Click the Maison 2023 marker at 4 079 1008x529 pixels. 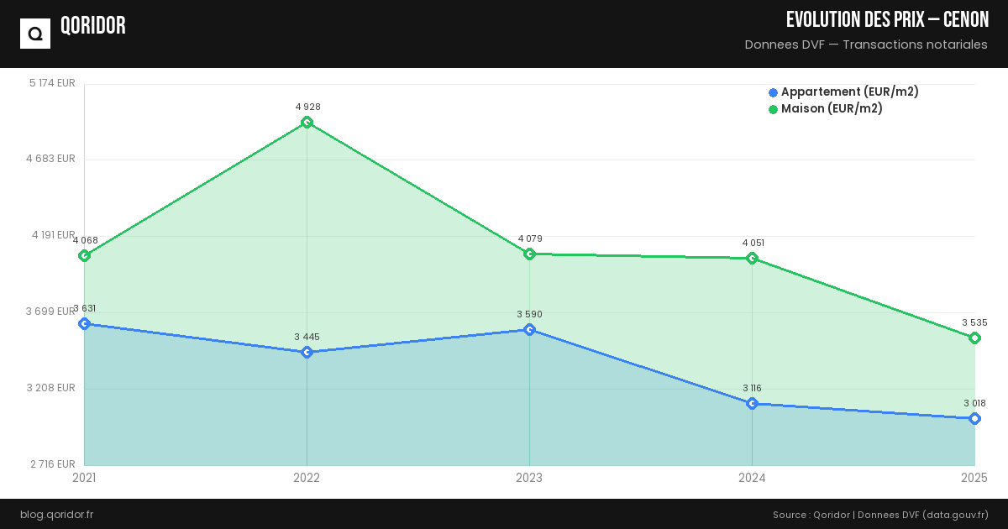pos(529,254)
